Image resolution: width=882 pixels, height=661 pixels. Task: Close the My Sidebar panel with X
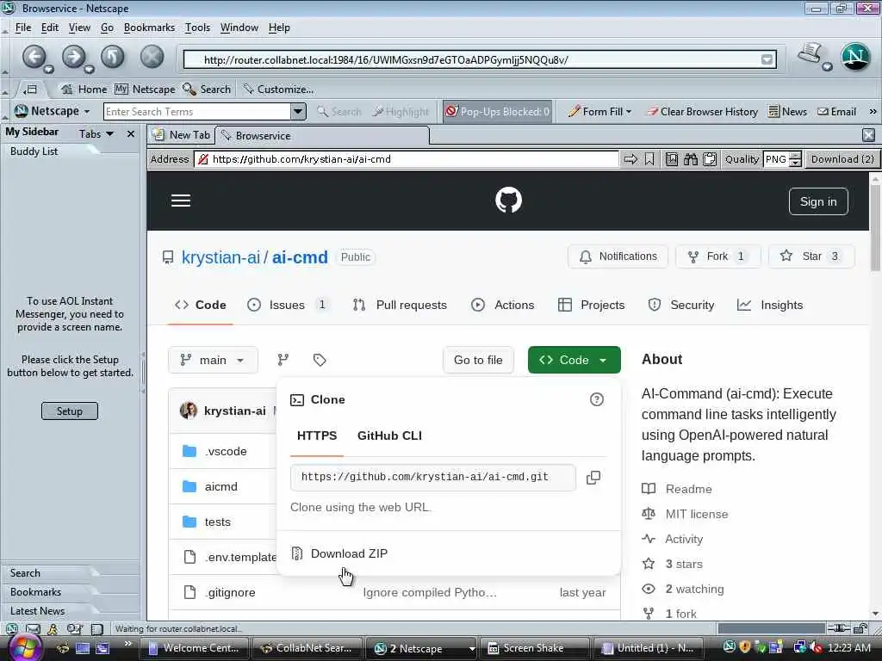click(131, 133)
